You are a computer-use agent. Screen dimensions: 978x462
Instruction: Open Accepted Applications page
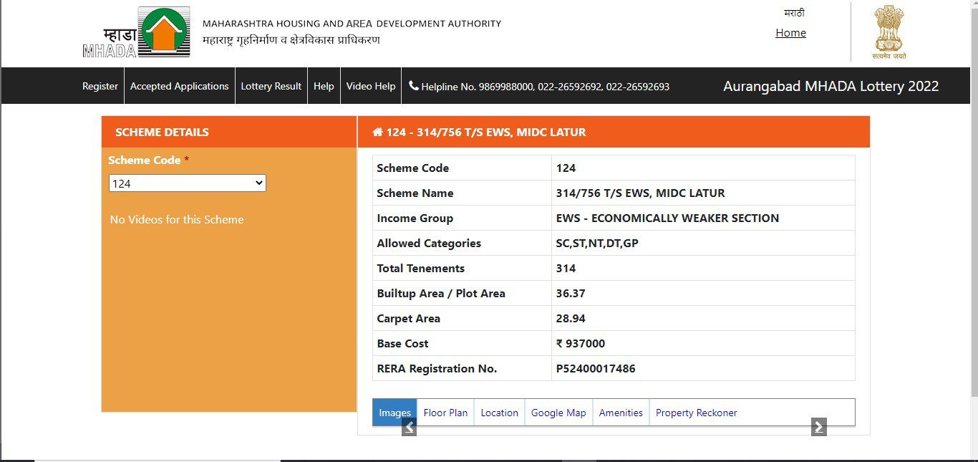pos(180,86)
